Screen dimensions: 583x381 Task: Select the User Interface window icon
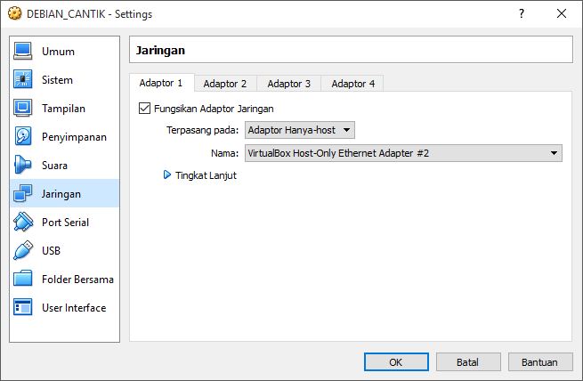point(22,307)
